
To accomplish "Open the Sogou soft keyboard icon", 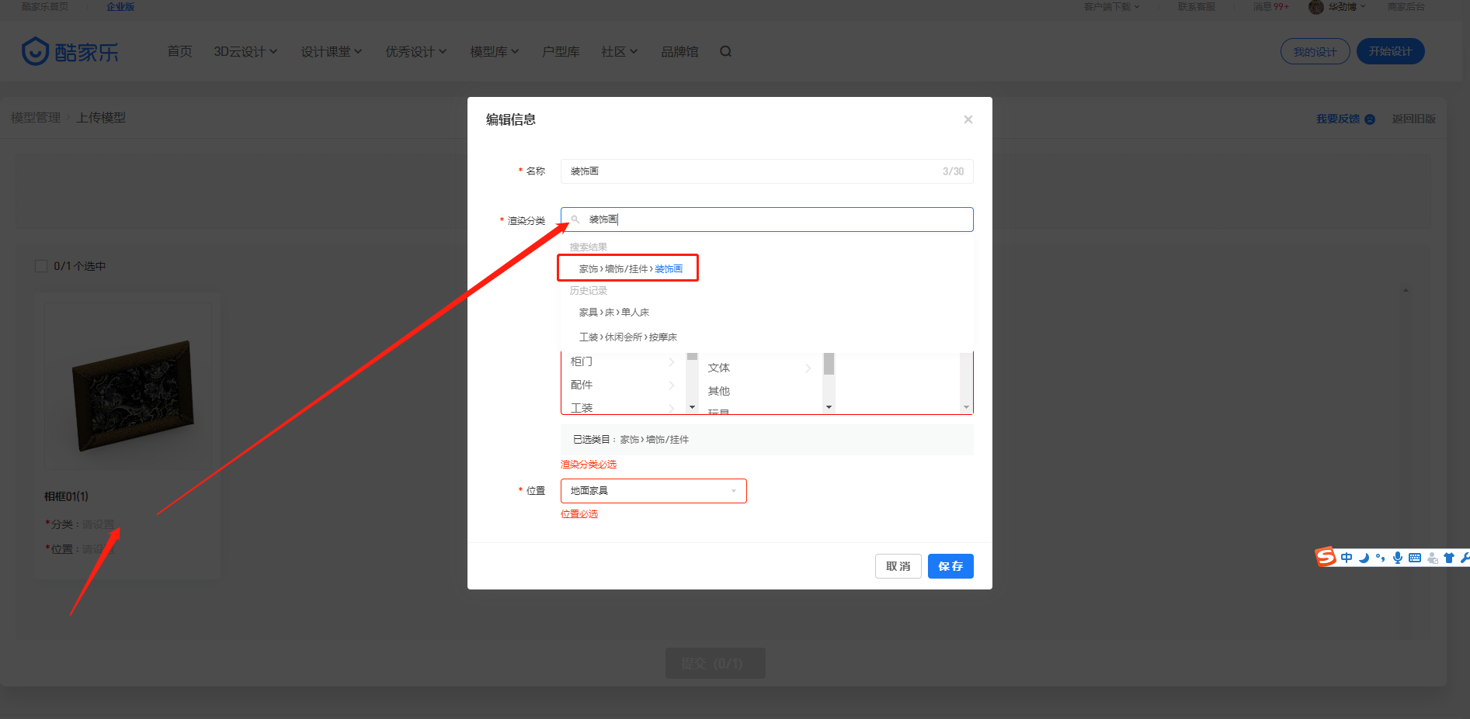I will click(1415, 558).
